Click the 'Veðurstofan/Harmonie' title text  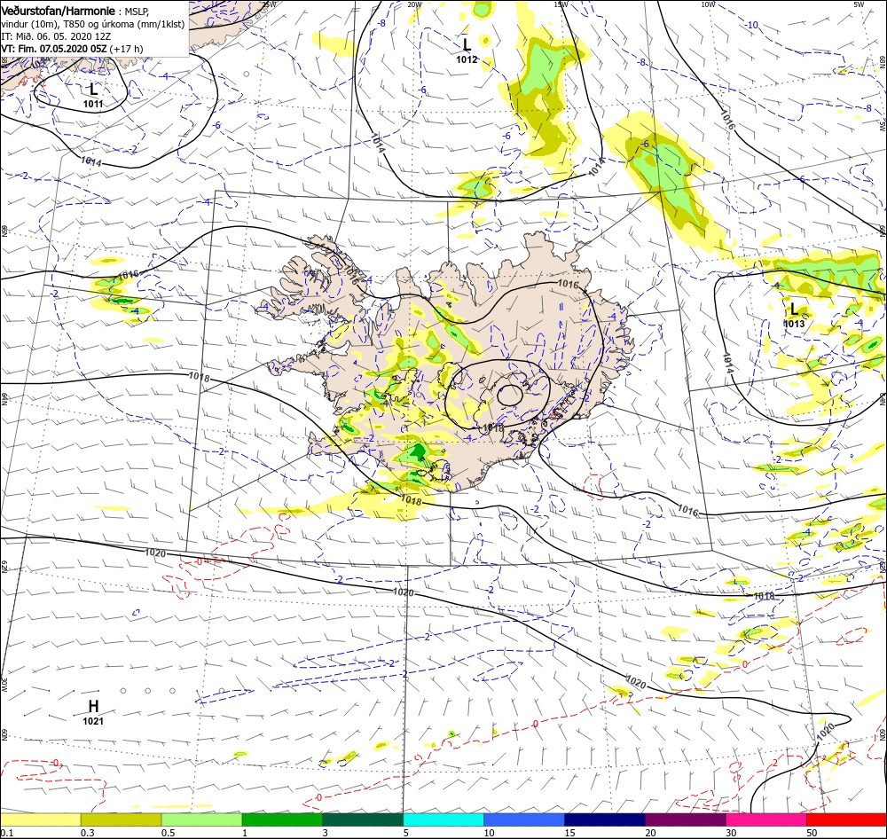59,11
